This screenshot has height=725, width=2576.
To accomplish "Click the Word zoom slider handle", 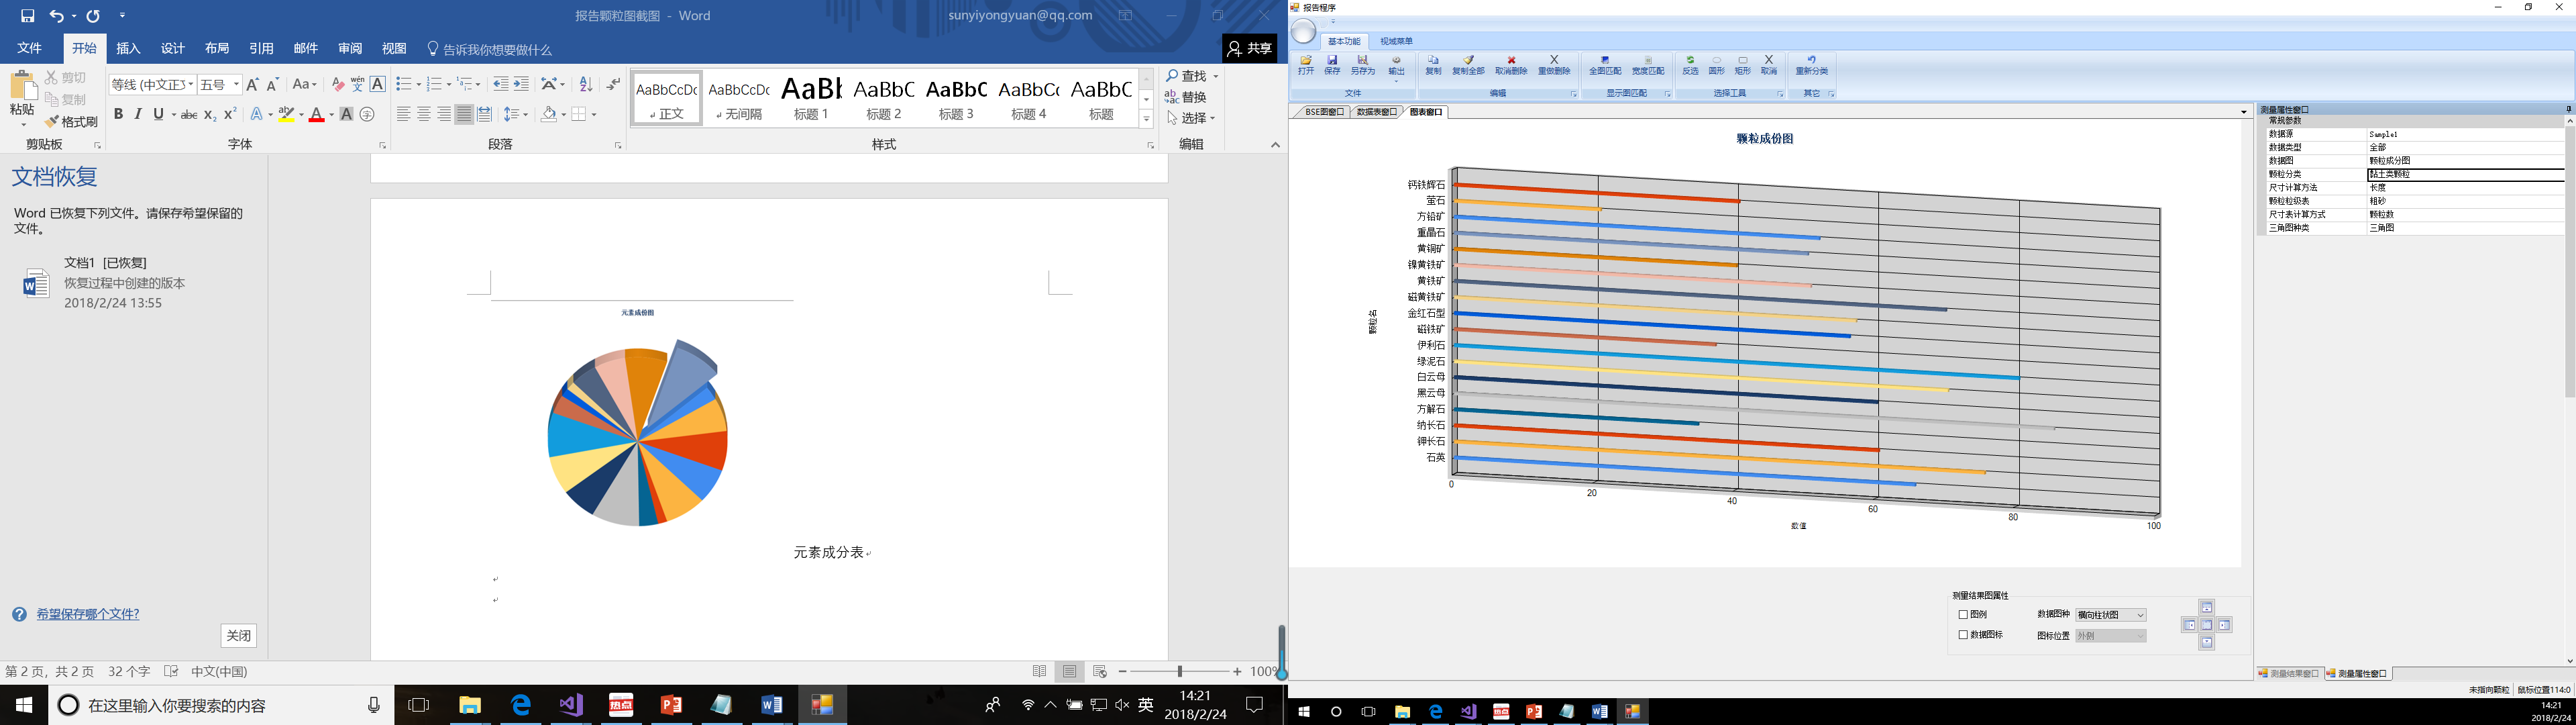I will point(1180,672).
